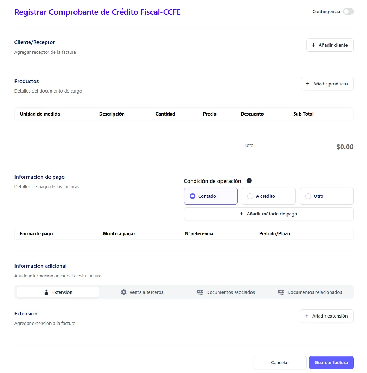Click the plus icon beside Añadir cliente
Viewport: 367px width, 373px height.
[x=313, y=45]
